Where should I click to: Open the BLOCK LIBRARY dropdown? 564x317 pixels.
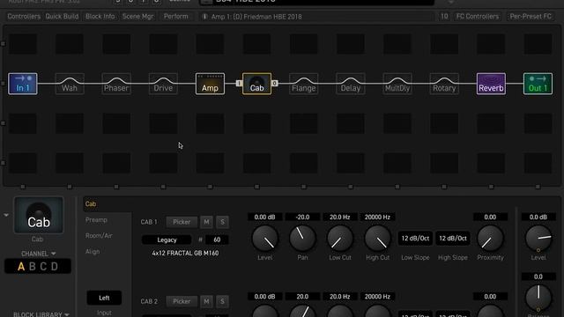(x=41, y=314)
